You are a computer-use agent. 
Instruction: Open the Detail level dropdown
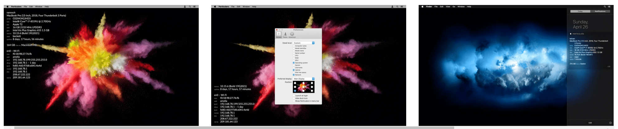[304, 43]
